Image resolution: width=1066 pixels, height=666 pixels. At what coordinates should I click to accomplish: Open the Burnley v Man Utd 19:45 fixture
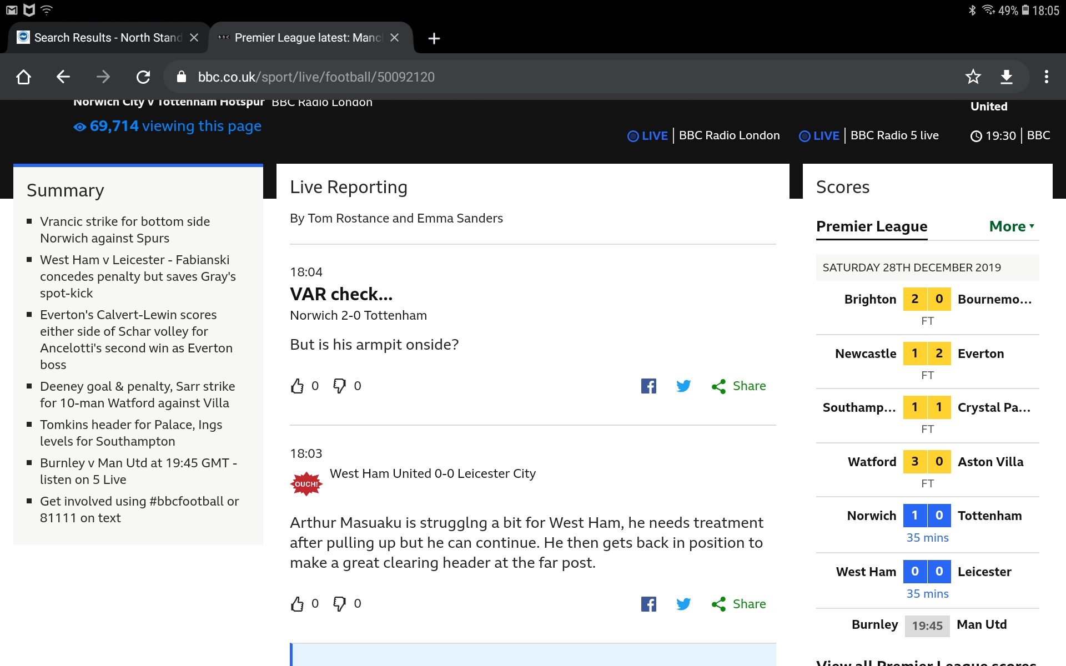click(x=927, y=625)
